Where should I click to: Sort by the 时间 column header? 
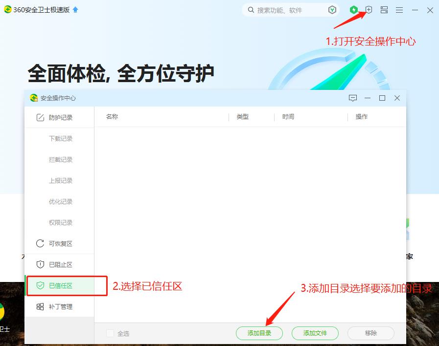(286, 117)
